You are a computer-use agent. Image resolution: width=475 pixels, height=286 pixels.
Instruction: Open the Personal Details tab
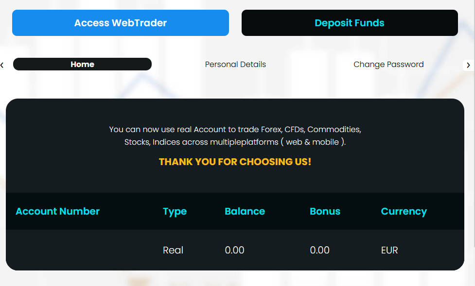235,64
